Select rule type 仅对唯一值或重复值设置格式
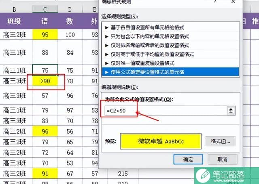This screenshot has height=184, width=259. coord(171,63)
